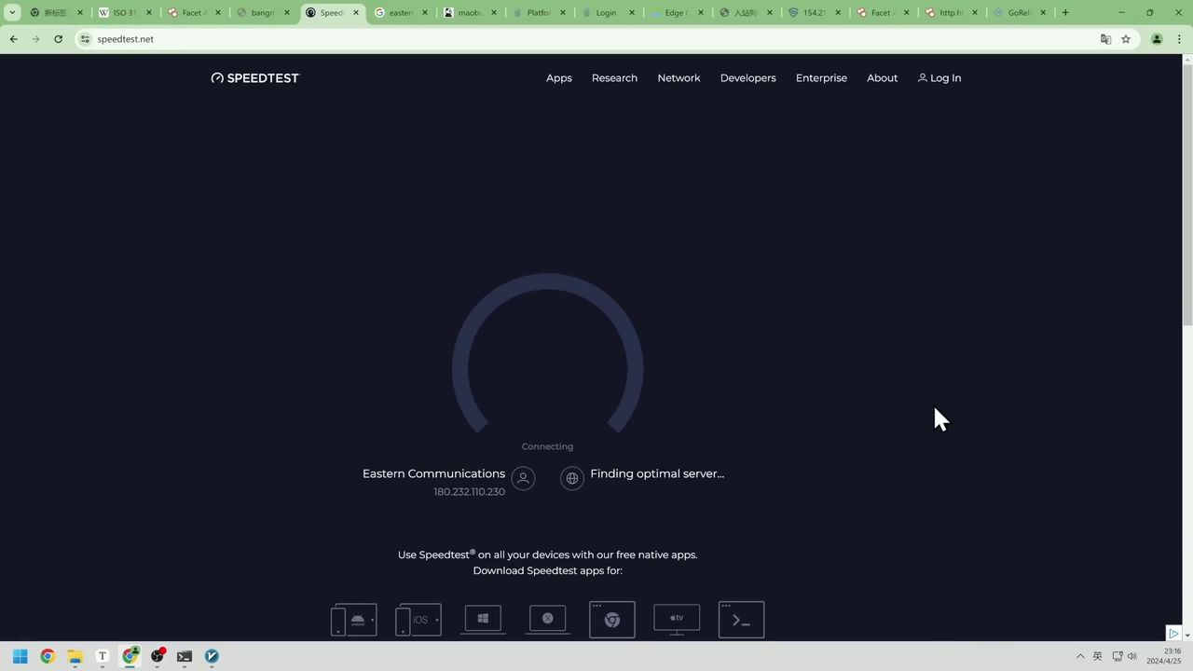Click the Speedtest logo
The width and height of the screenshot is (1193, 671).
coord(255,78)
